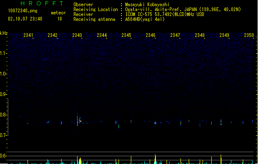This screenshot has height=164, width=258.
Task: Click the 0.7 kHz frequency axis label
Action: coord(3,135)
